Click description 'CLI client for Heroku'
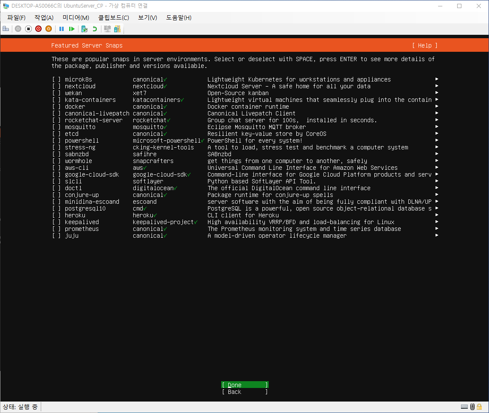Image resolution: width=489 pixels, height=413 pixels. click(243, 215)
